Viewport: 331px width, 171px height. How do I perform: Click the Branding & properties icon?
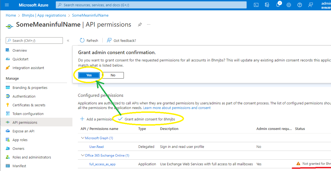tap(8, 88)
